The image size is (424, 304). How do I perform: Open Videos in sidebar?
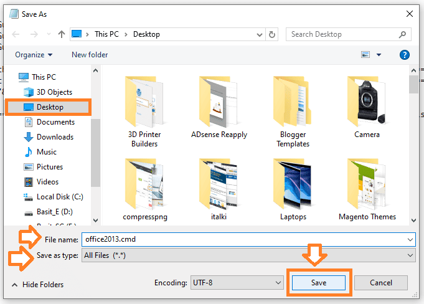pyautogui.click(x=47, y=182)
